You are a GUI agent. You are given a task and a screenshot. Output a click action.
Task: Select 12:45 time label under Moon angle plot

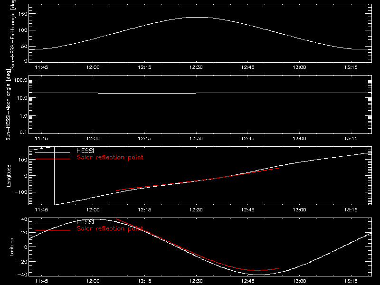click(x=248, y=139)
